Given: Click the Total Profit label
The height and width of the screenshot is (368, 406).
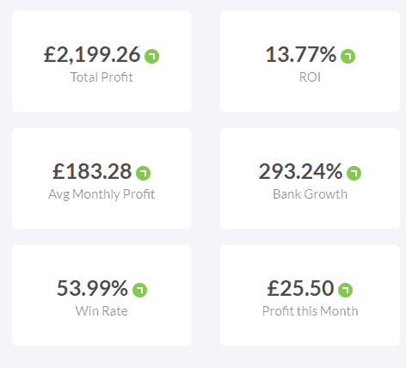Looking at the screenshot, I should click(101, 77).
